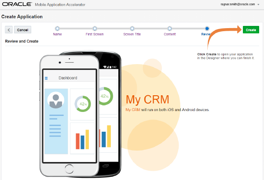
Task: Click the bar chart in iPhone preview
Action: [82, 139]
